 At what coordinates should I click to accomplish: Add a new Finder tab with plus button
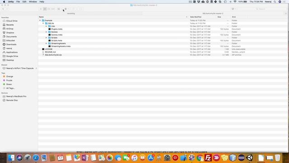(x=286, y=14)
